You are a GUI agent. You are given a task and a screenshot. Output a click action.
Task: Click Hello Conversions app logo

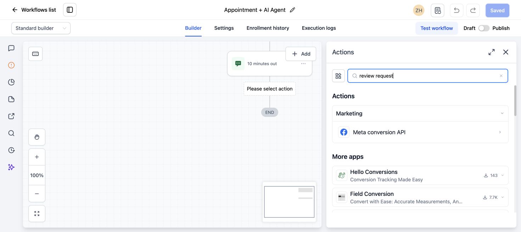[342, 175]
